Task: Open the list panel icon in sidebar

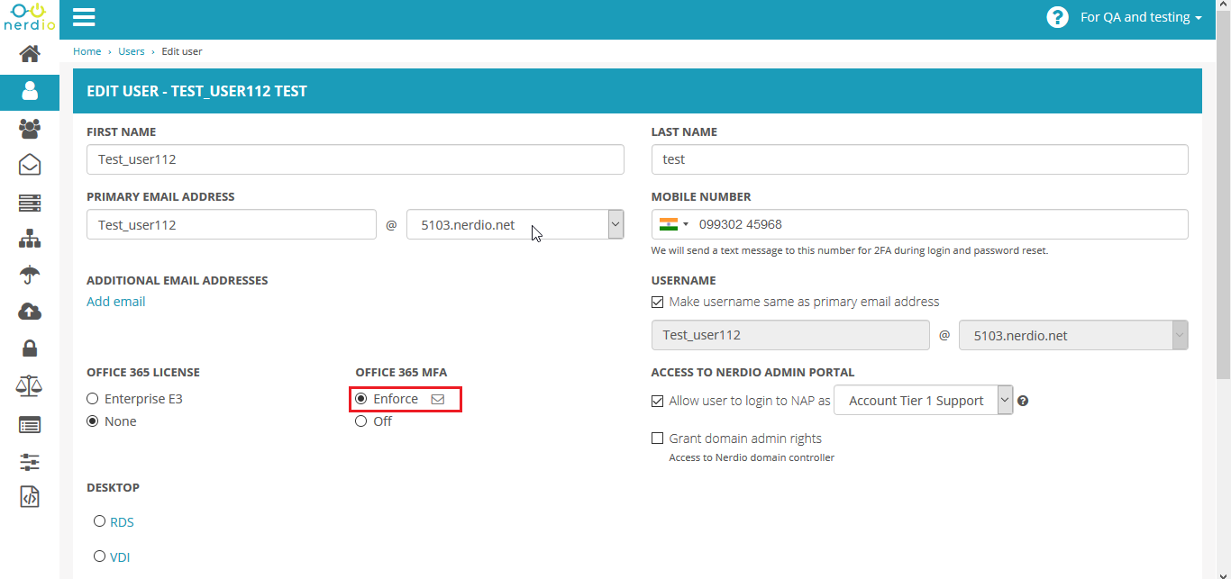Action: [30, 424]
